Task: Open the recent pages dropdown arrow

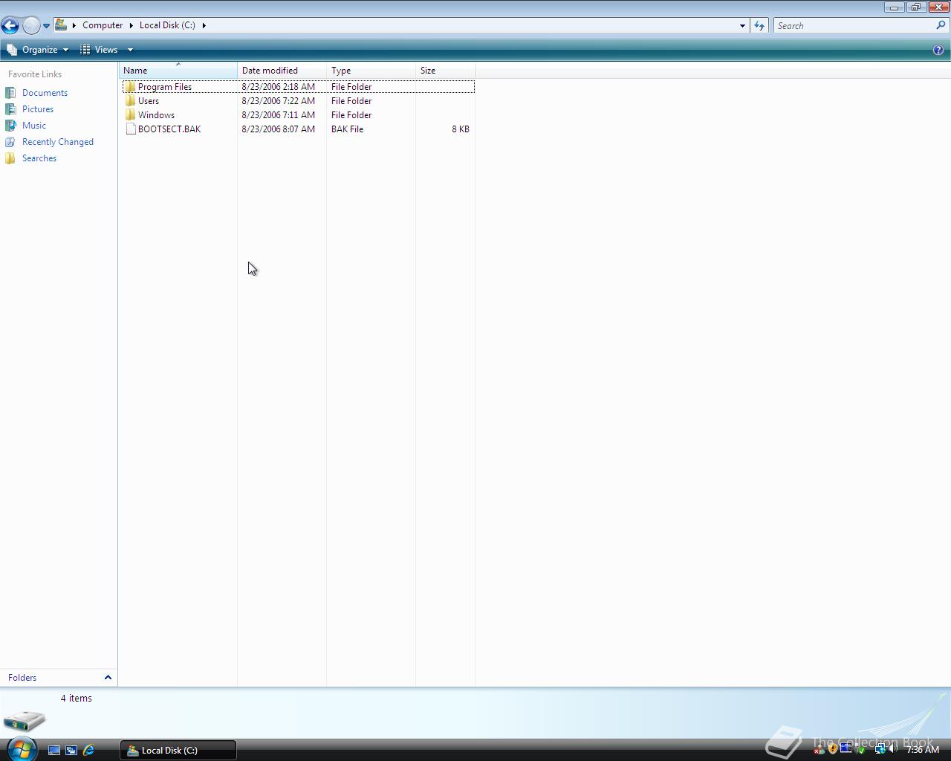Action: 46,26
